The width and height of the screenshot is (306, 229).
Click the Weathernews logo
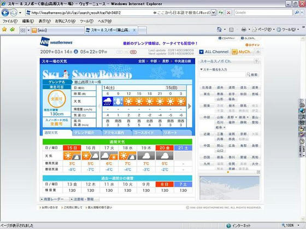point(56,42)
